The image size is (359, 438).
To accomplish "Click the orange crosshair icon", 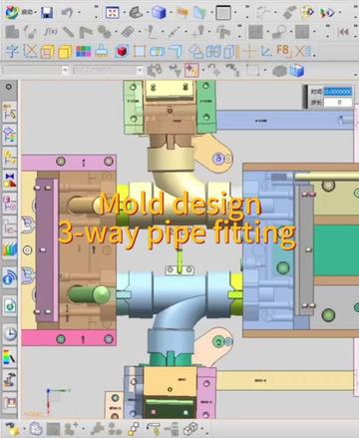I will point(249,51).
